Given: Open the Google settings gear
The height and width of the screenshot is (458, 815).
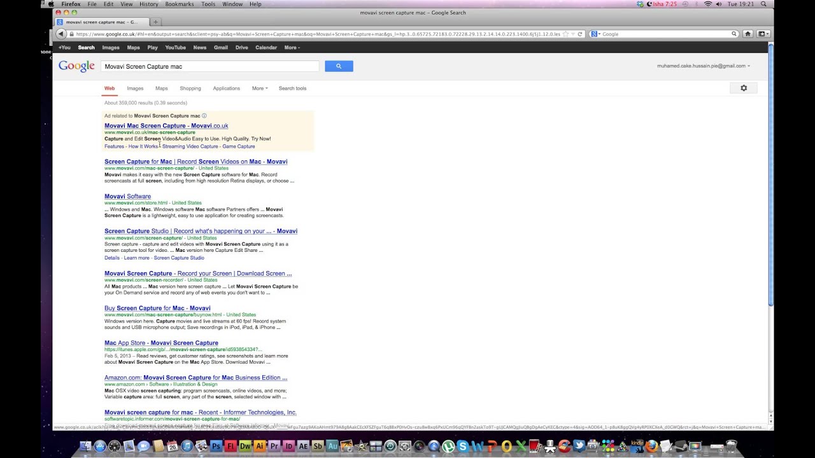Looking at the screenshot, I should click(744, 88).
